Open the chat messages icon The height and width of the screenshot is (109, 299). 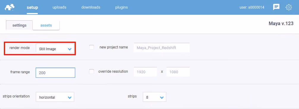(276, 7)
